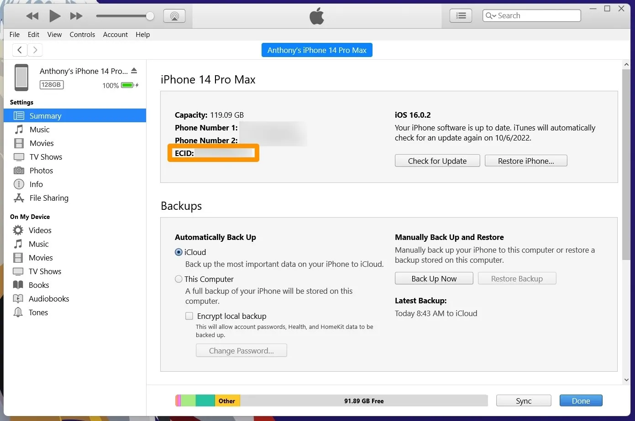Minimize the iTunes window
This screenshot has width=635, height=421.
pyautogui.click(x=593, y=9)
